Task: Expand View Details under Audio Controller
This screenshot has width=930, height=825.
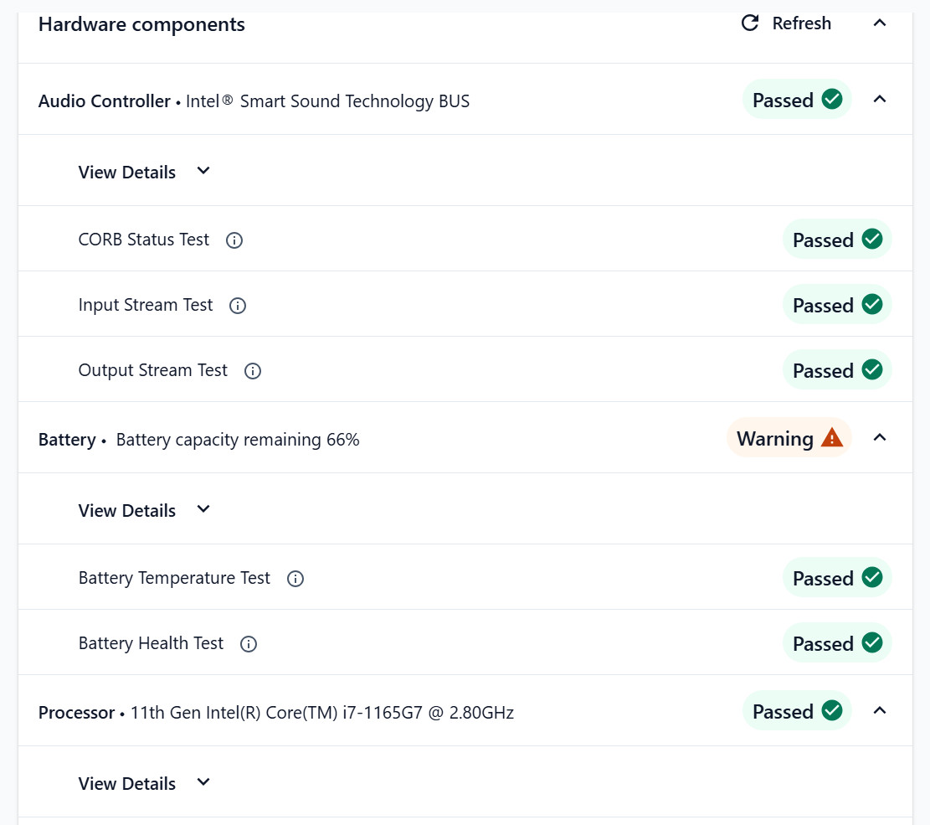Action: tap(144, 172)
